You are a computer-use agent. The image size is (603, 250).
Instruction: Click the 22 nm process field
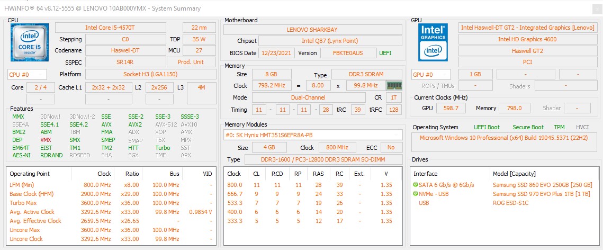[199, 28]
